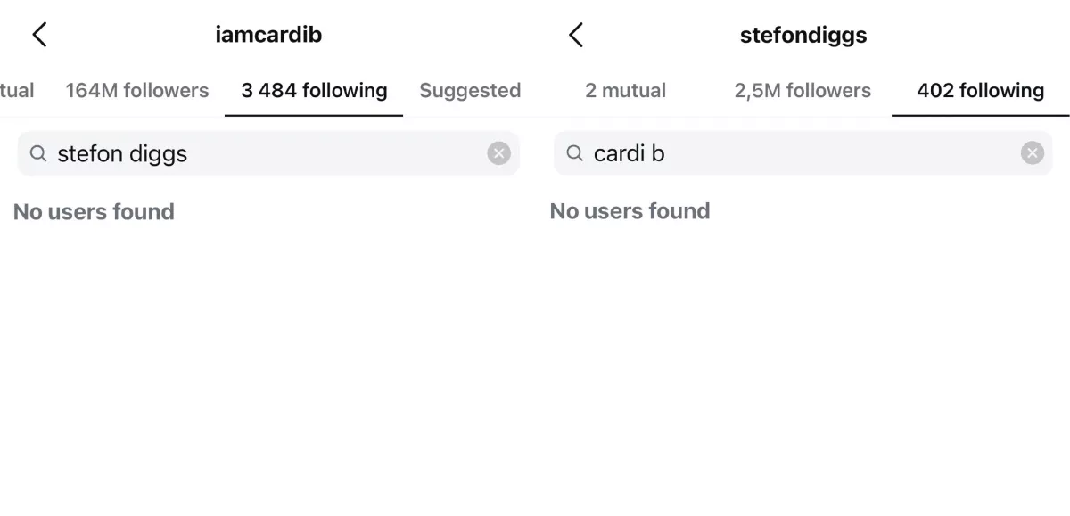The image size is (1070, 516).
Task: Open the Suggested tab on iamcardib's profile
Action: coord(470,90)
